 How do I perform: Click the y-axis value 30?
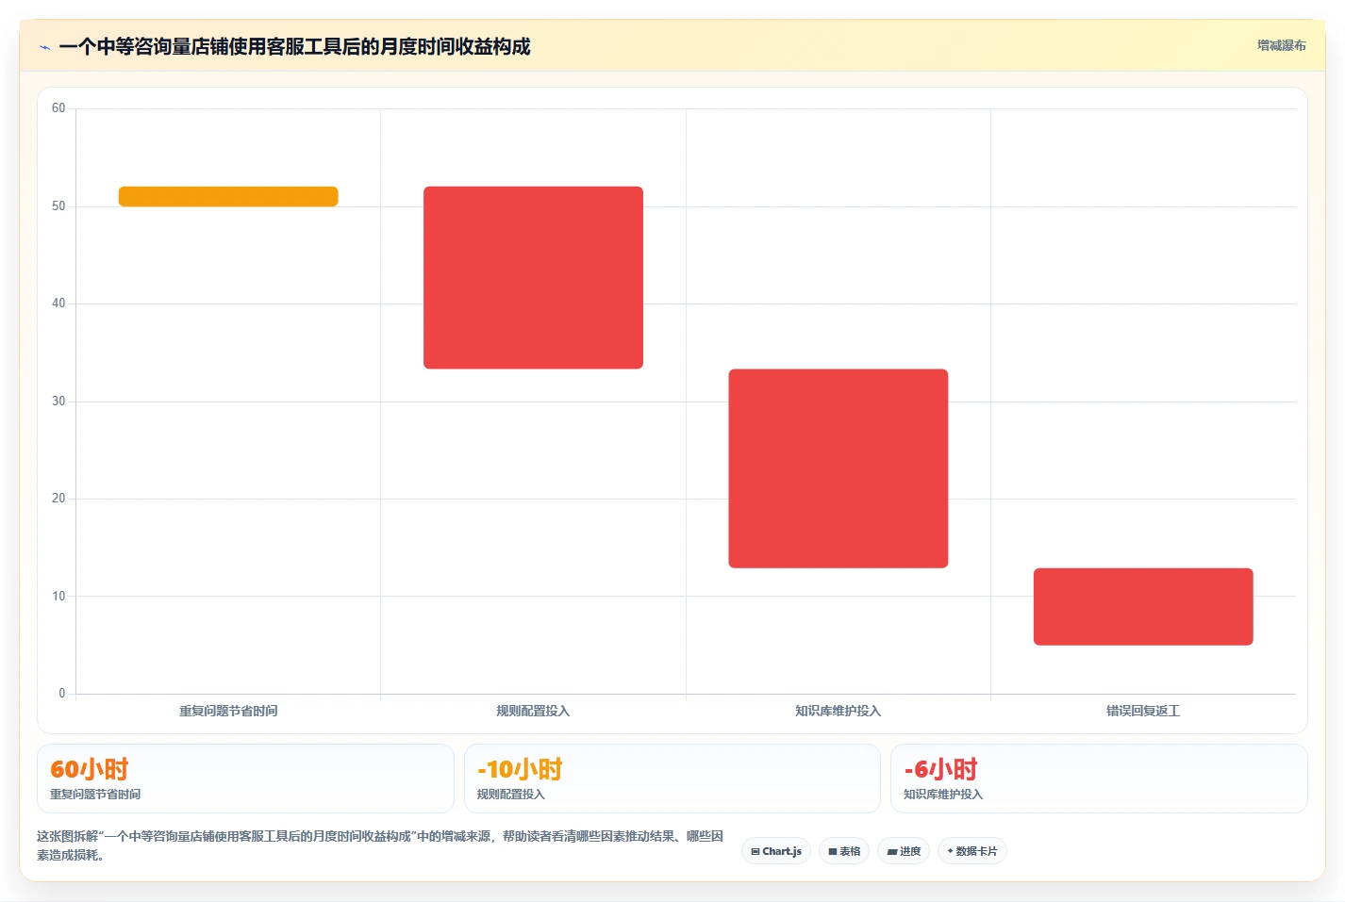click(x=58, y=402)
